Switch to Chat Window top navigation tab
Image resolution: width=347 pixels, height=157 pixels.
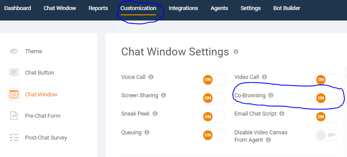60,8
